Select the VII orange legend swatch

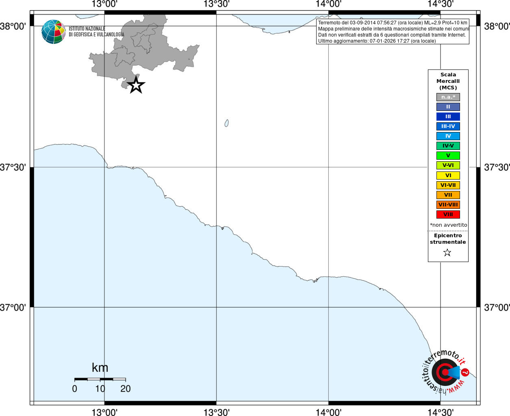448,195
